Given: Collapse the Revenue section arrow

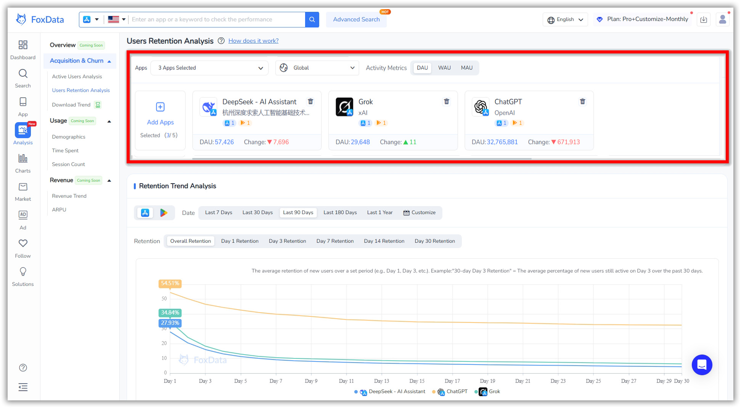Looking at the screenshot, I should pos(109,181).
